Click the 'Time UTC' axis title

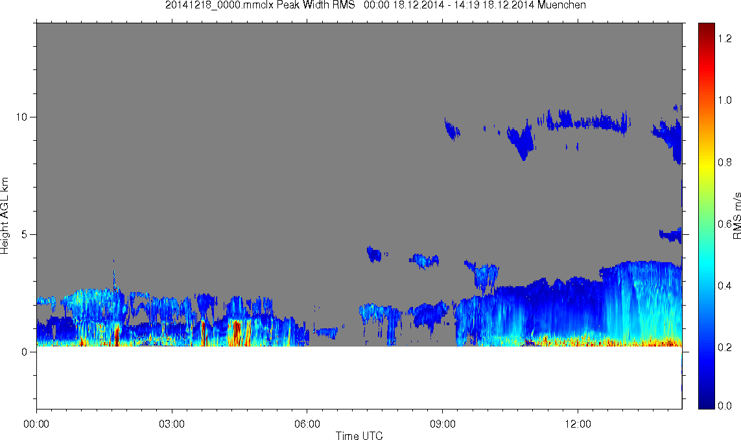tap(359, 435)
